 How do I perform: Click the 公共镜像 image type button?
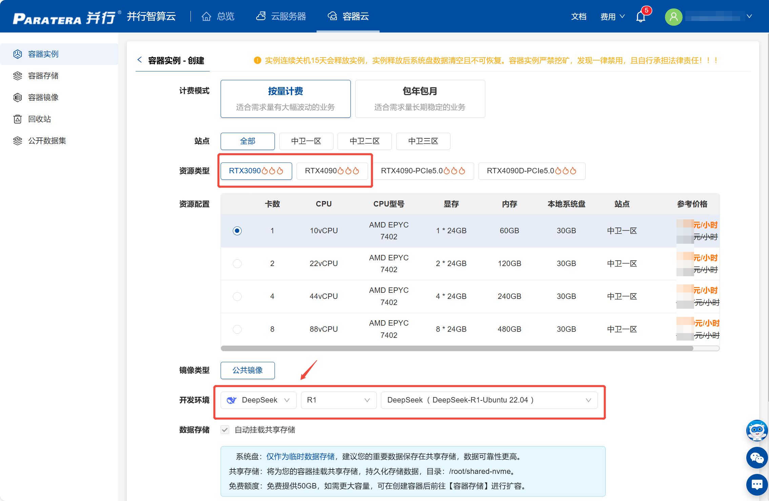click(248, 370)
